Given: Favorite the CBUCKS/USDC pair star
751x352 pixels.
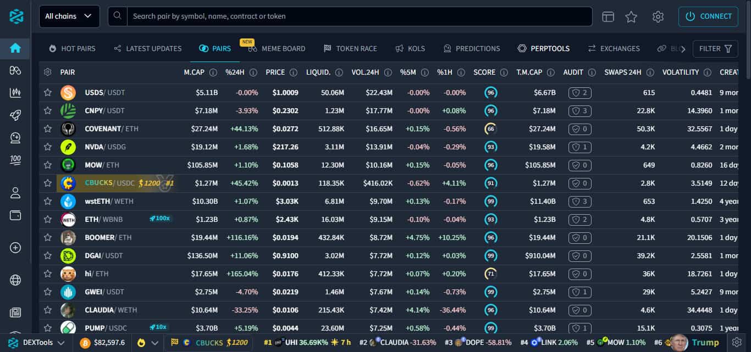Looking at the screenshot, I should (48, 183).
